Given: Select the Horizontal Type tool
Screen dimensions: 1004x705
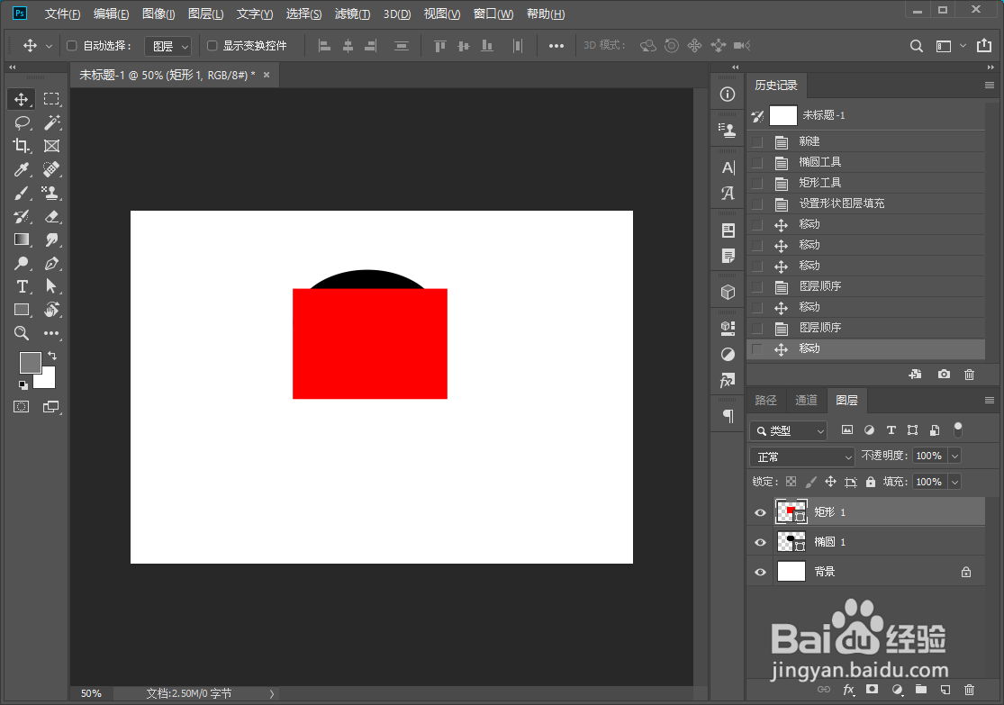Looking at the screenshot, I should point(21,286).
